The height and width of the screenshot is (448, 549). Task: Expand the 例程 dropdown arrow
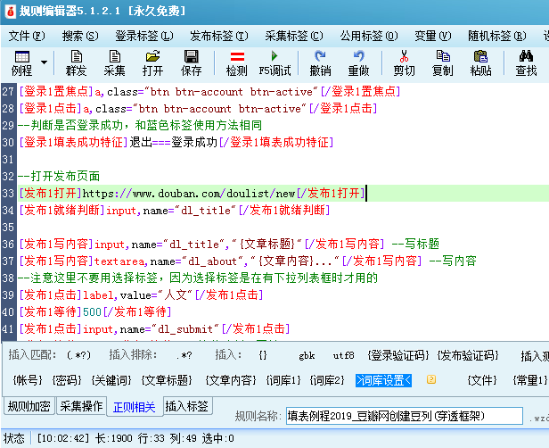click(44, 62)
